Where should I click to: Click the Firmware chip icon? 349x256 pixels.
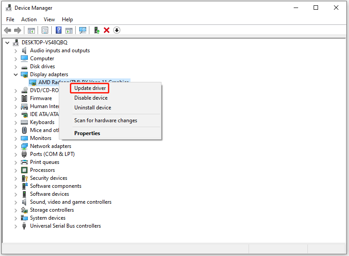[x=24, y=98]
